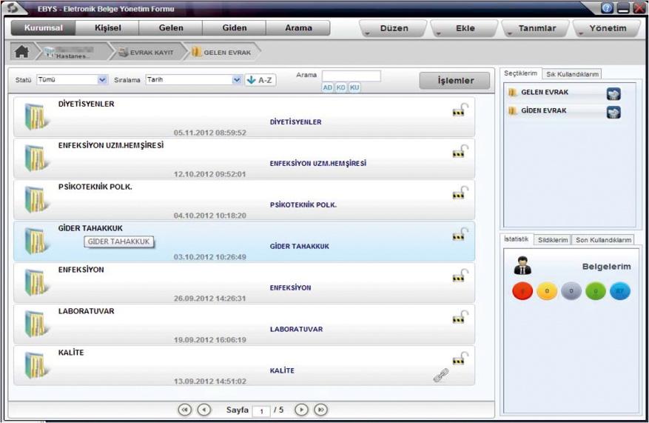
Task: Click icon beside GELEN EVRAK in Seçtiklerim
Action: point(613,94)
